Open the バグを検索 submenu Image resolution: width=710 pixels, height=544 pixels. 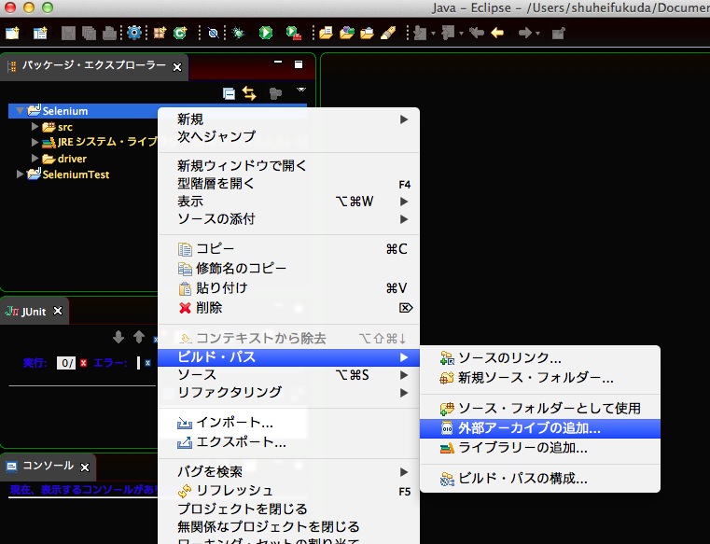pyautogui.click(x=288, y=472)
